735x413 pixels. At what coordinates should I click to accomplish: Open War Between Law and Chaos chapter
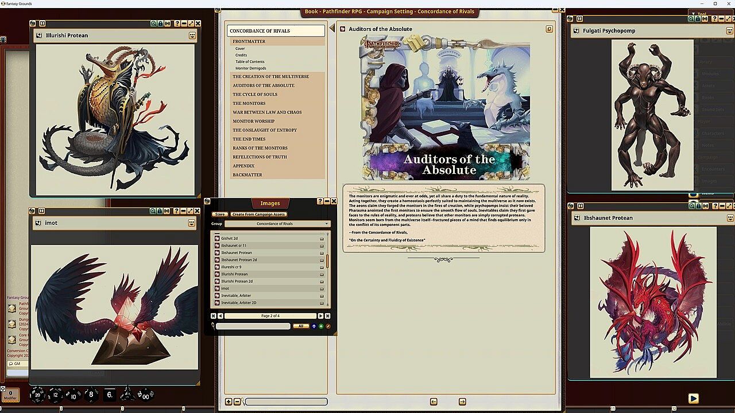coord(277,112)
